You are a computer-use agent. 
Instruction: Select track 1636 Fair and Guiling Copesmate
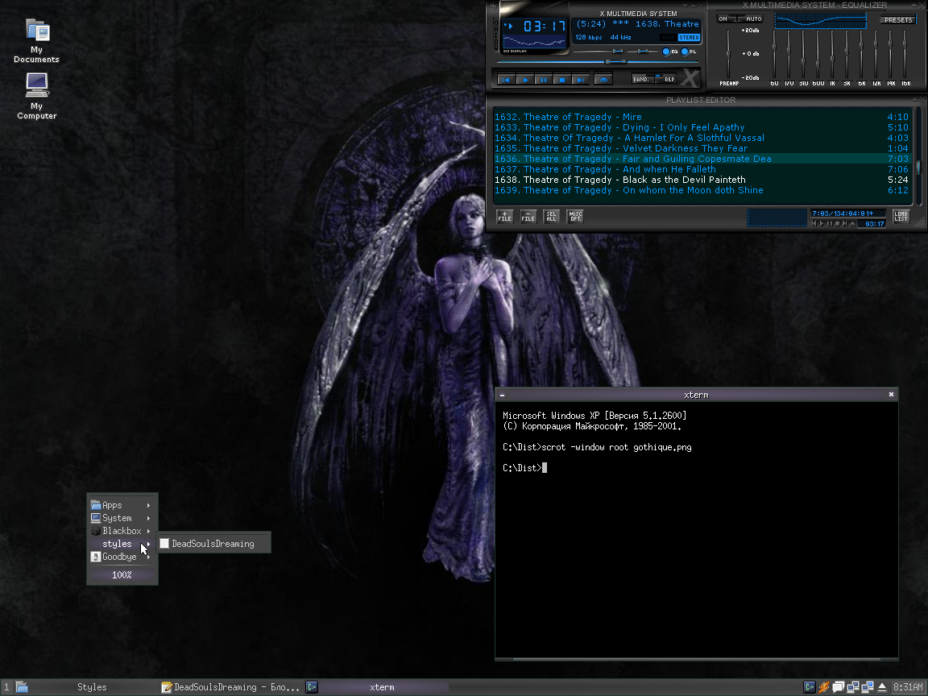[x=702, y=159]
